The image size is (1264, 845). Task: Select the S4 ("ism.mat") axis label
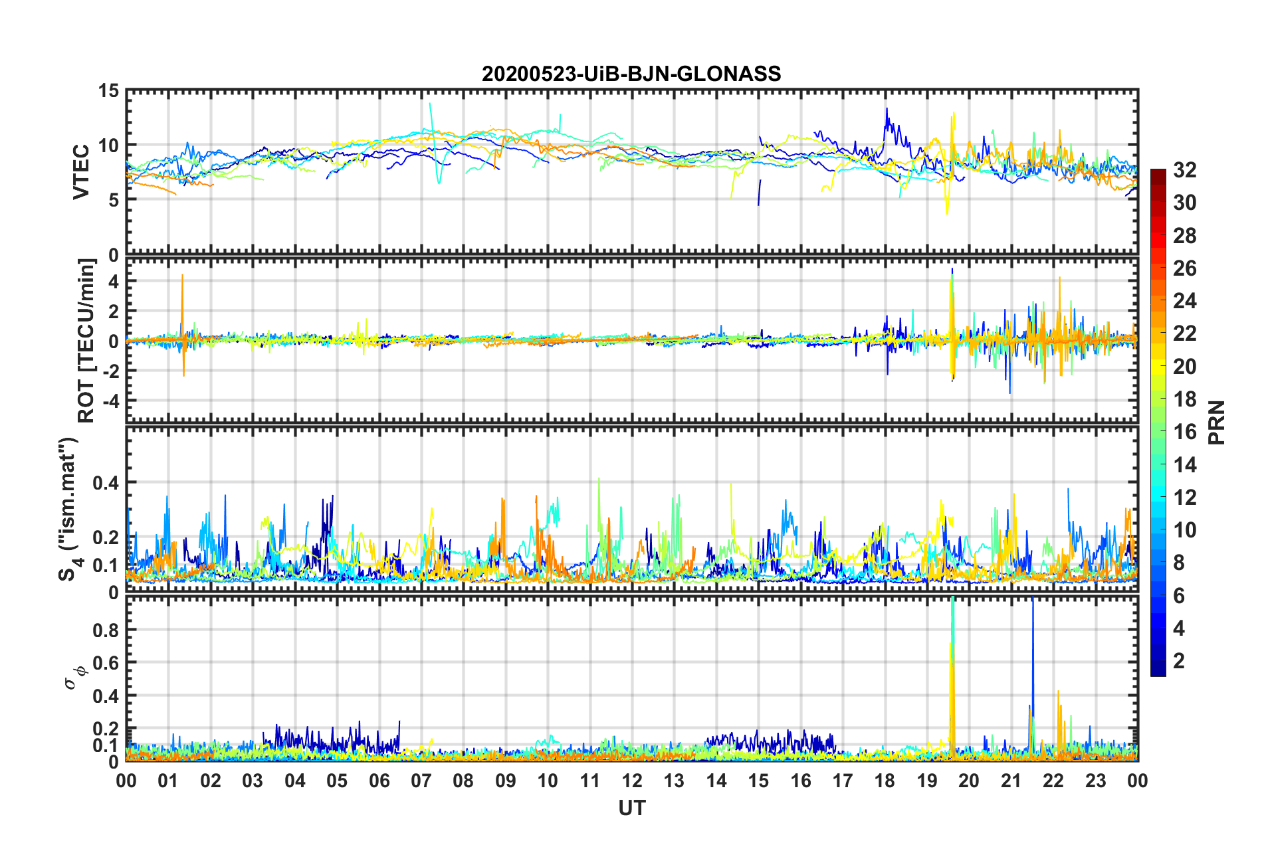coord(68,509)
